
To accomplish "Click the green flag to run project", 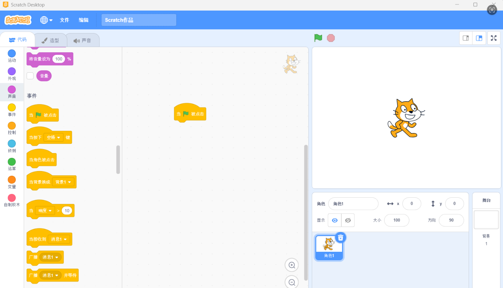I will pyautogui.click(x=318, y=38).
